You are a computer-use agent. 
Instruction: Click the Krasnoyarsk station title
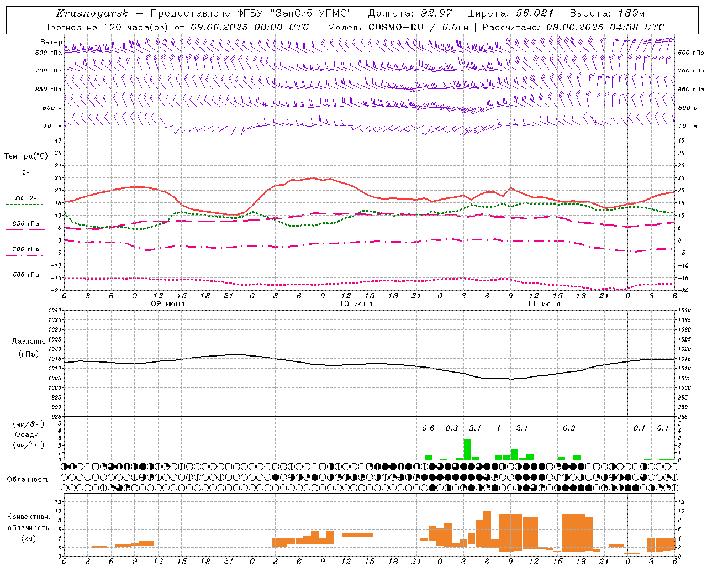coord(92,13)
